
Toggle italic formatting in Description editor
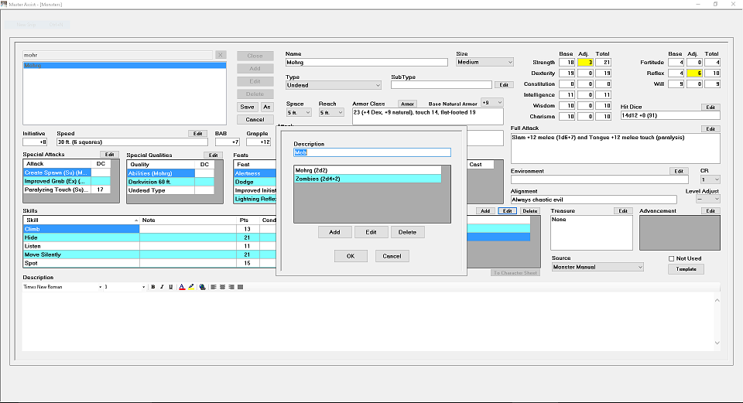point(162,287)
